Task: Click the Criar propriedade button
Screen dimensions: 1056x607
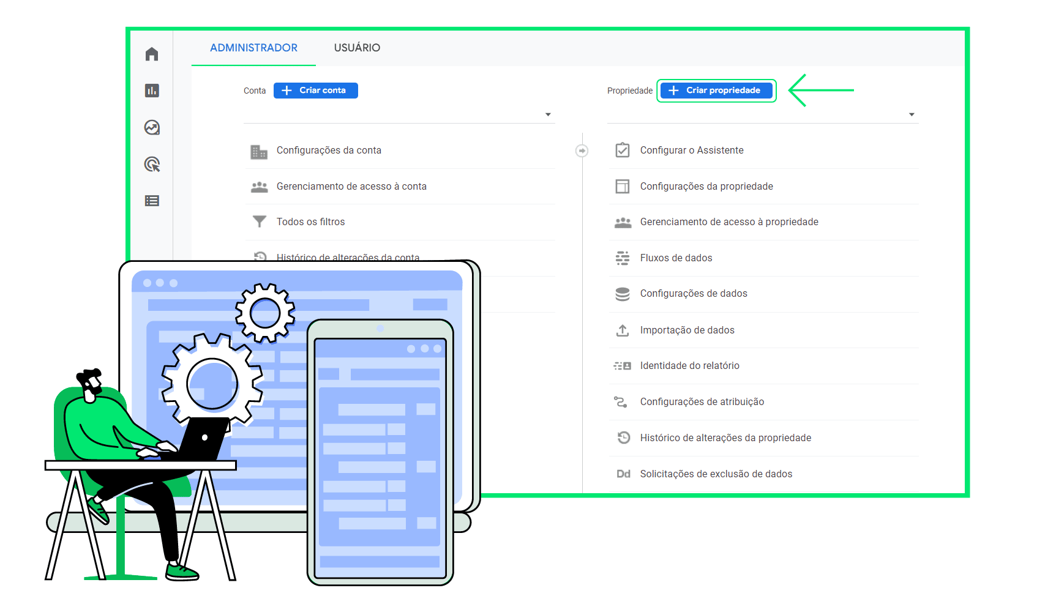Action: (x=716, y=91)
